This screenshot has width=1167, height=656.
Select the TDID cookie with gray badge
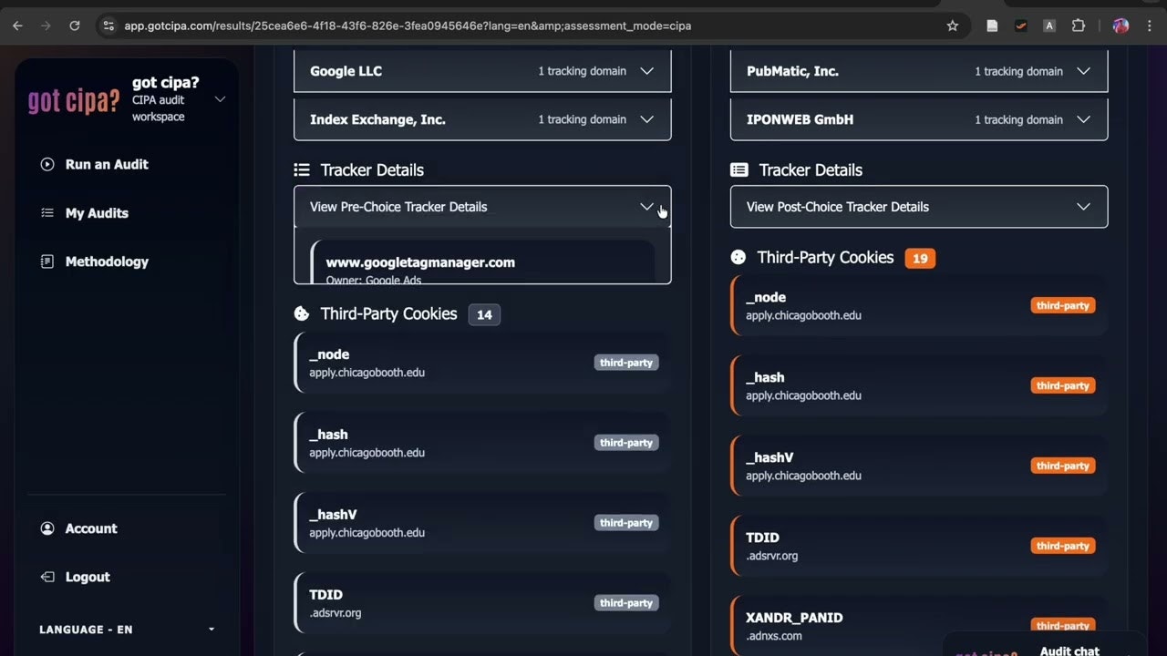(482, 603)
